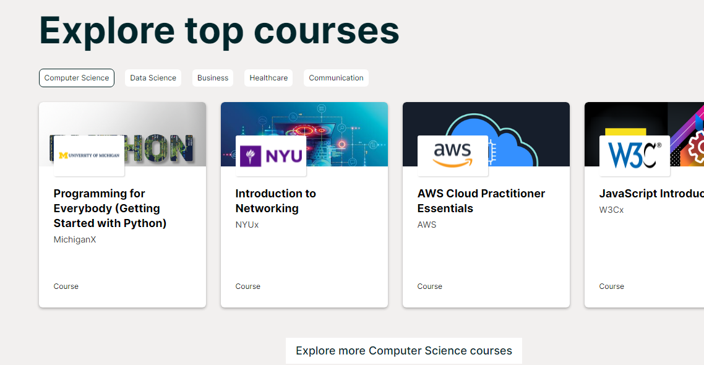Click the W3C logo badge
This screenshot has height=365, width=704.
[635, 156]
